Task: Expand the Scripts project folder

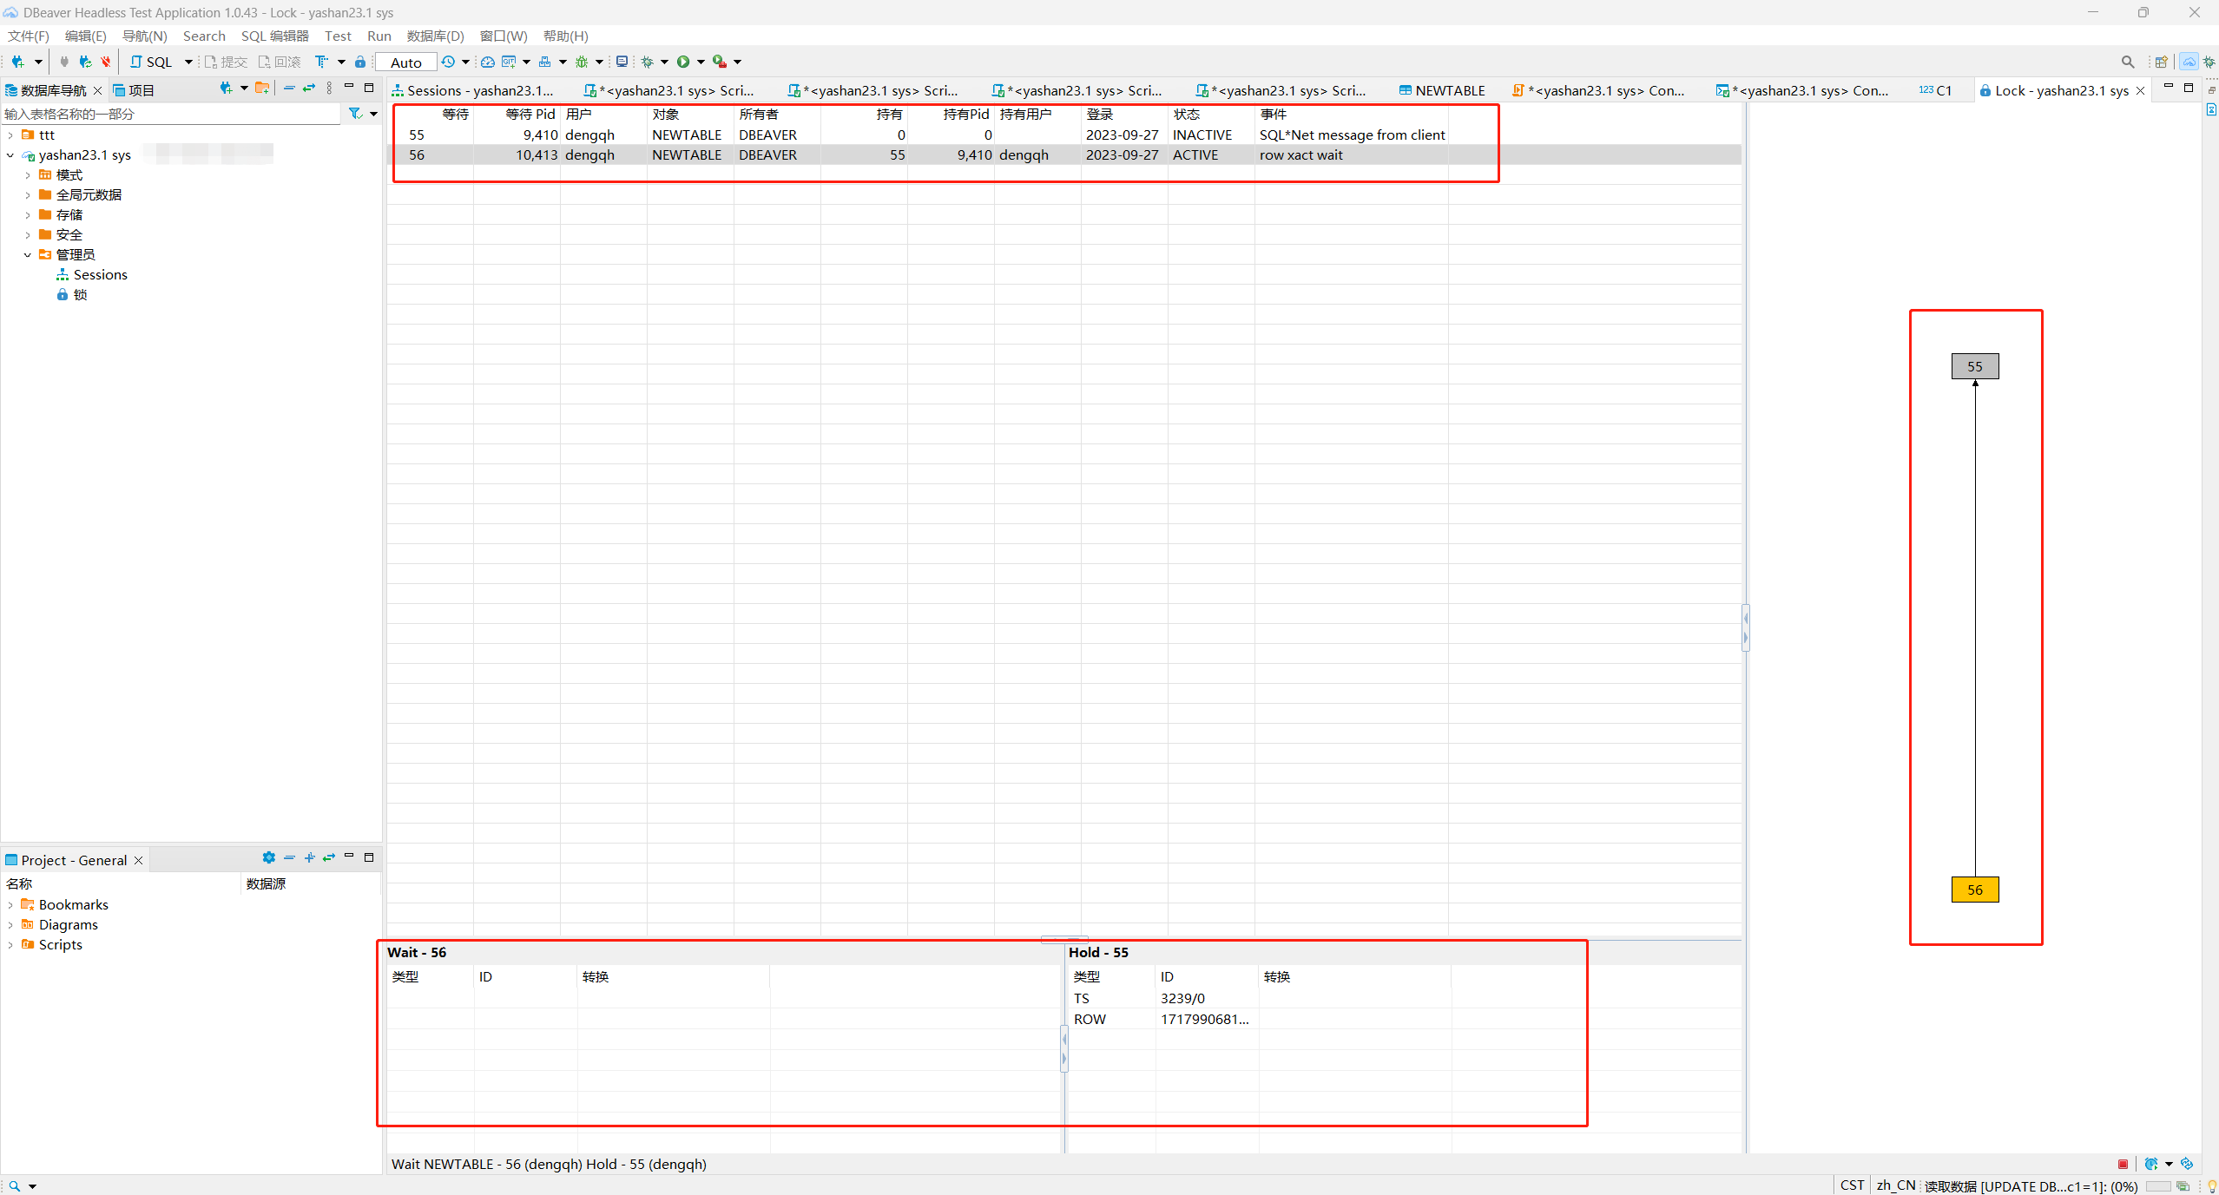Action: click(x=10, y=944)
